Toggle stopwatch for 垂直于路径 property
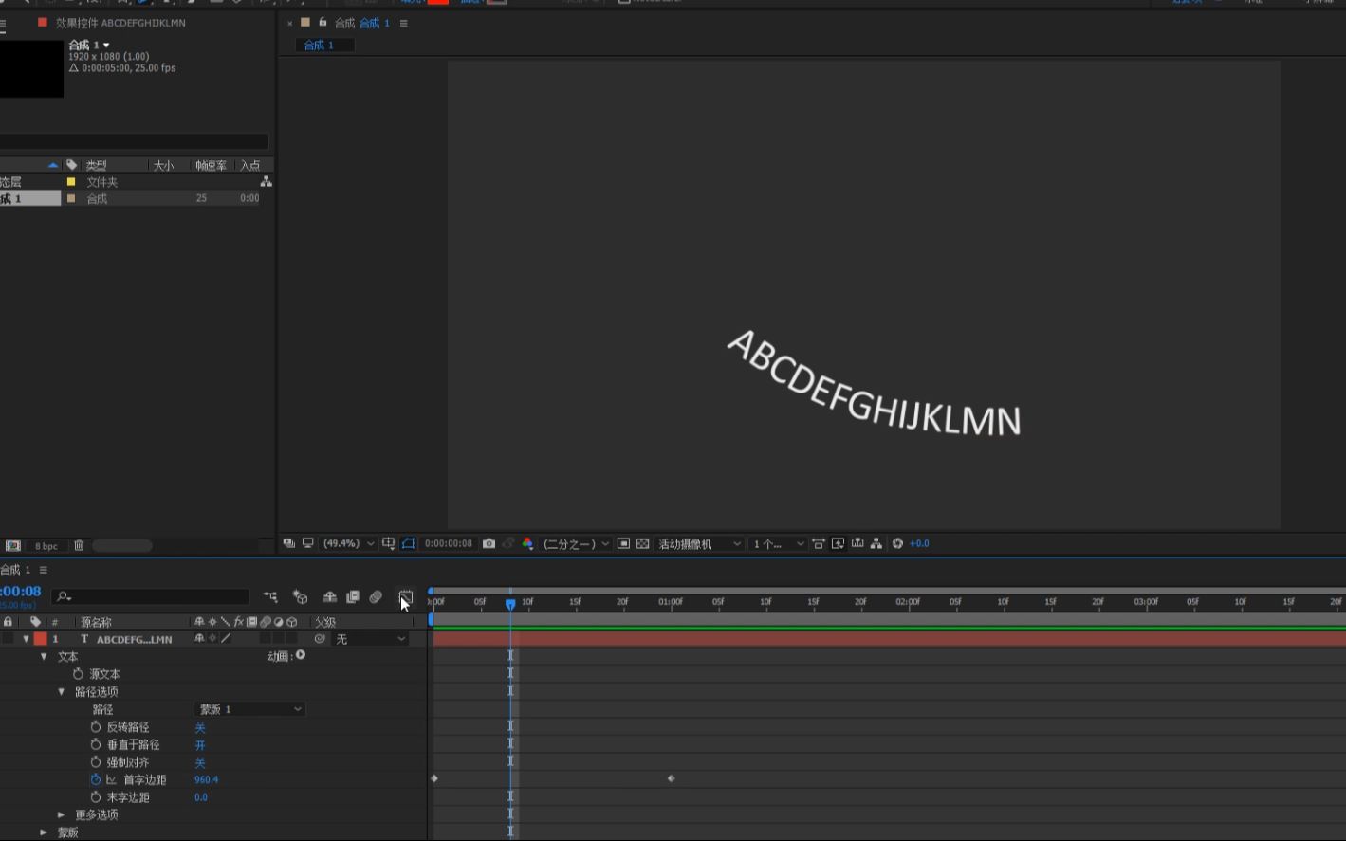The width and height of the screenshot is (1346, 841). tap(95, 744)
